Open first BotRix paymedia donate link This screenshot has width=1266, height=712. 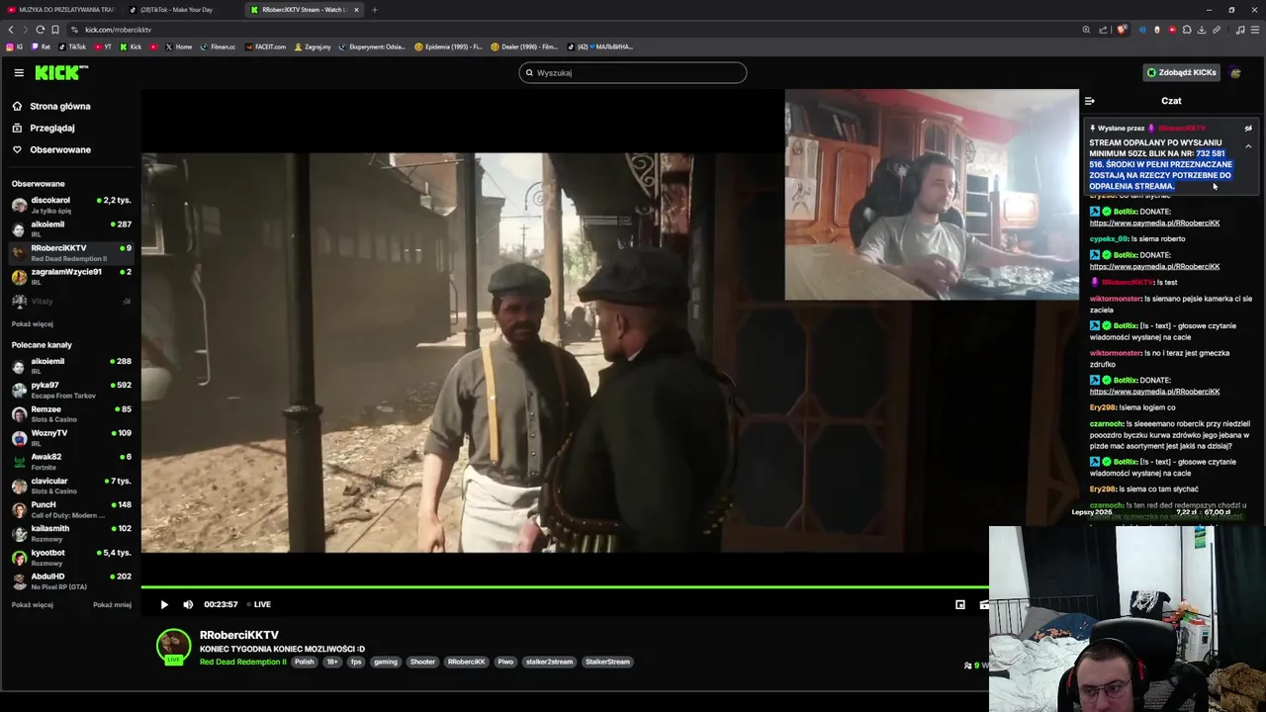click(x=1154, y=222)
